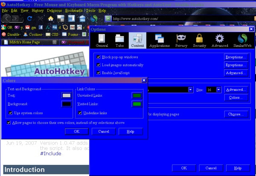The image size is (256, 176).
Task: Click the Delicious bookmarks checkered icon
Action: (61, 18)
